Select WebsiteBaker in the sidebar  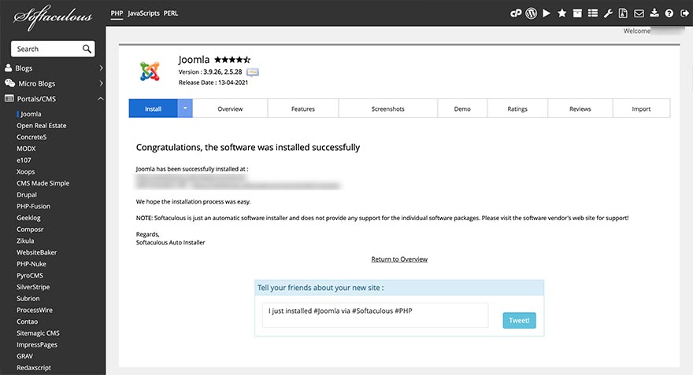click(x=37, y=252)
